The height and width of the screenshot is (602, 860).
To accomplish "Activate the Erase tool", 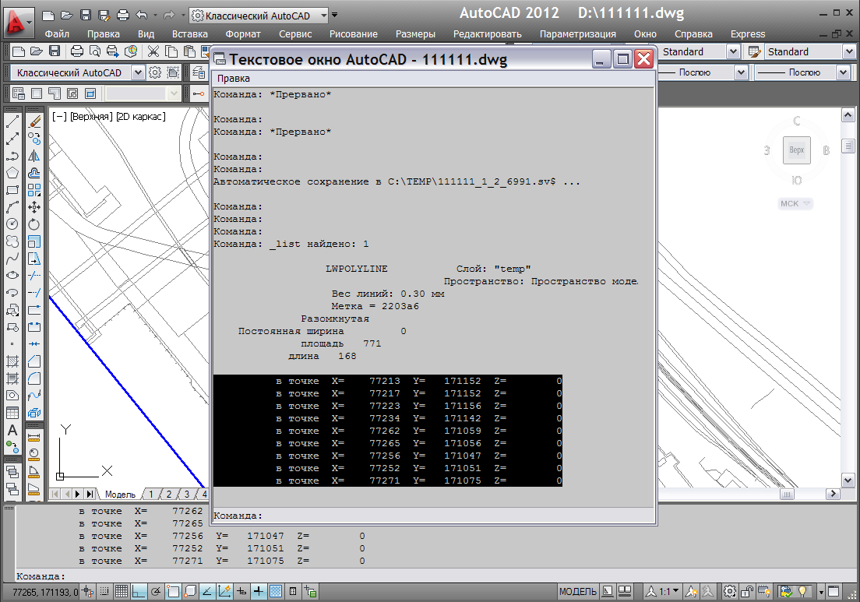I will click(34, 122).
